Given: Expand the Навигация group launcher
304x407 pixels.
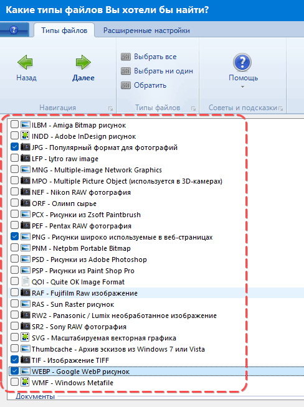Looking at the screenshot, I should pos(110,108).
